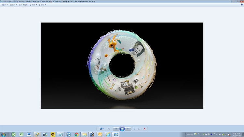
Task: Open the U+ app icon in taskbar
Action: click(45, 134)
